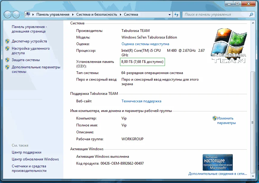Image resolution: width=259 pixels, height=183 pixels.
Task: Open Панель управления breadcrumb
Action: (x=53, y=14)
